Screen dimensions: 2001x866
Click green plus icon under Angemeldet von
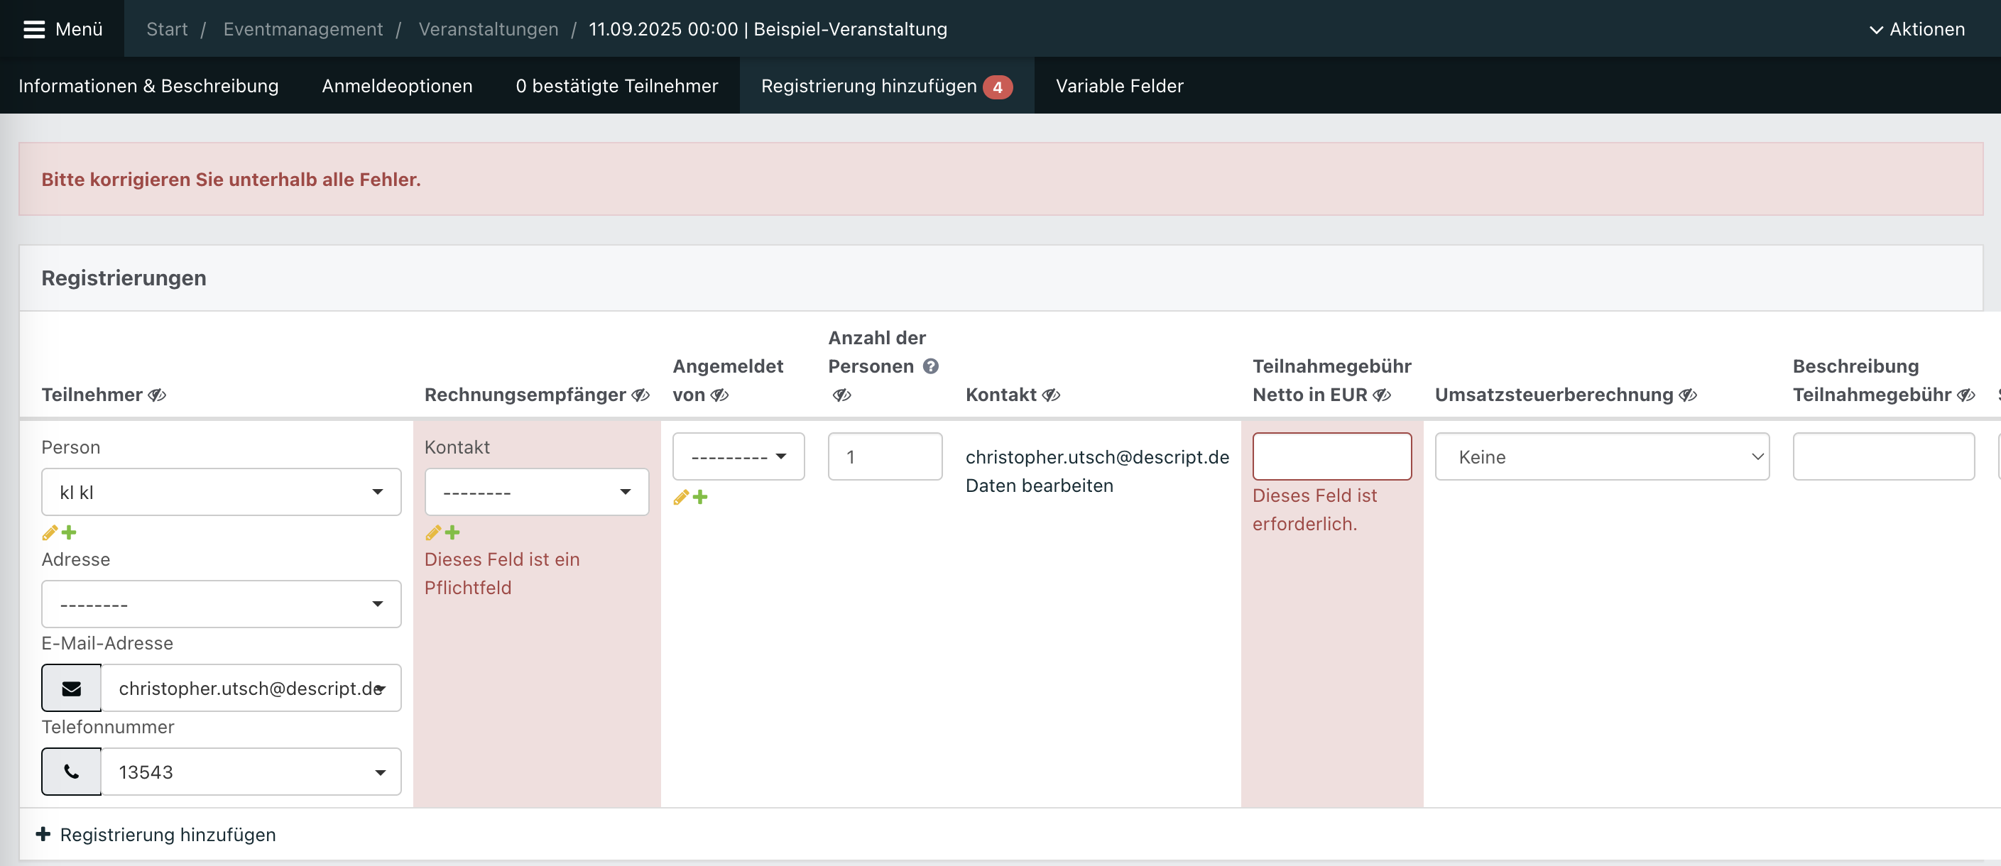click(x=701, y=497)
